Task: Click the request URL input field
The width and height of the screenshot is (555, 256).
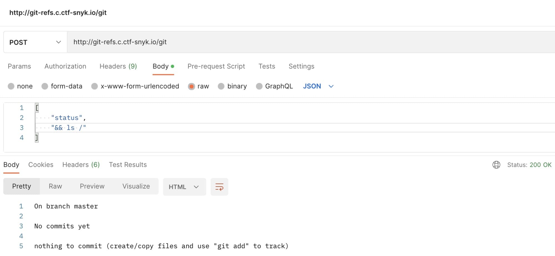Action: coord(278,42)
